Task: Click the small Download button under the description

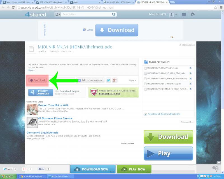Action: tap(38, 80)
